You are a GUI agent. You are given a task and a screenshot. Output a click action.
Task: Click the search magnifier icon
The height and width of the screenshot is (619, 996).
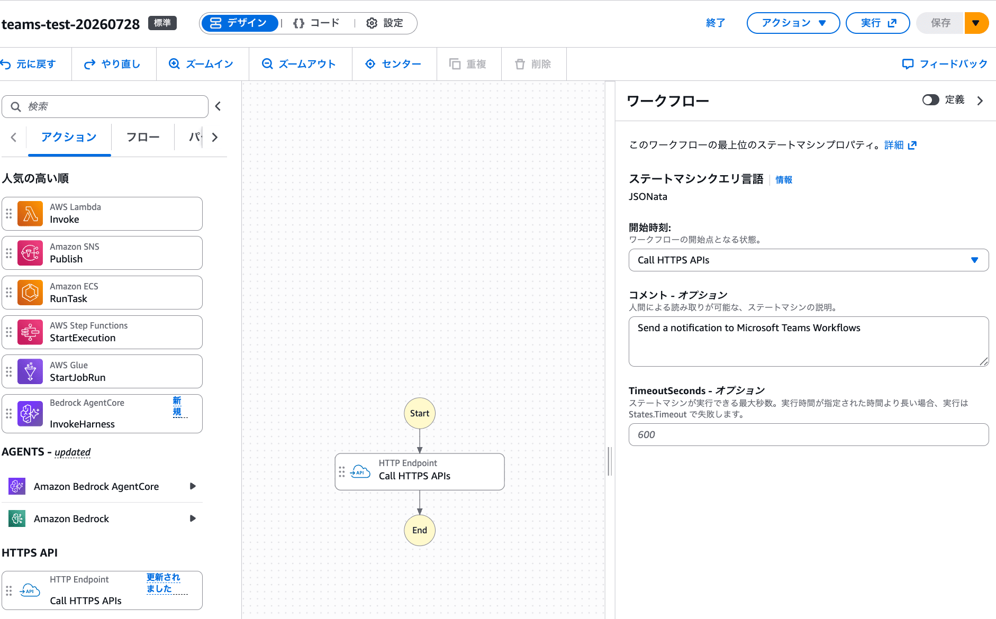(x=16, y=107)
